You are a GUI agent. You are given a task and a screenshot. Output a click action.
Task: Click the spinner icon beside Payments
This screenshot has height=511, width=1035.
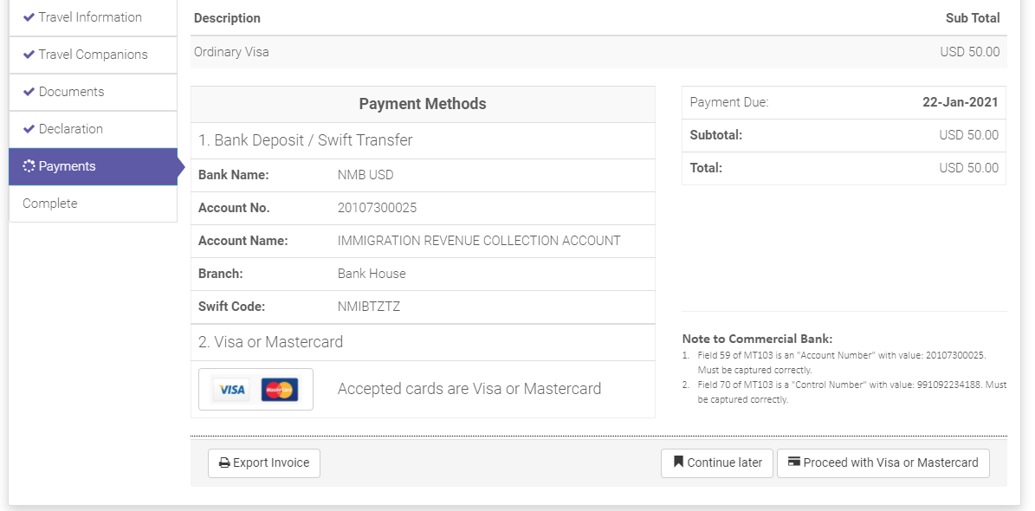click(x=29, y=166)
